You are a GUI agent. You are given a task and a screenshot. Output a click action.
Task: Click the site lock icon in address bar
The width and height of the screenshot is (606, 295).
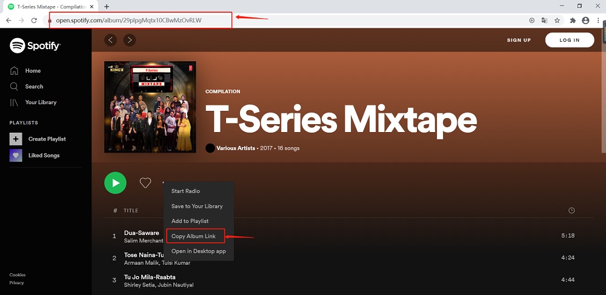tap(50, 21)
